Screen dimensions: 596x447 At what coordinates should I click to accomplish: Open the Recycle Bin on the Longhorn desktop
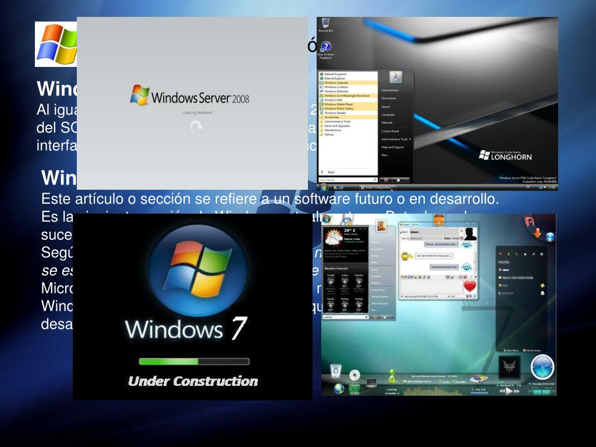click(325, 26)
